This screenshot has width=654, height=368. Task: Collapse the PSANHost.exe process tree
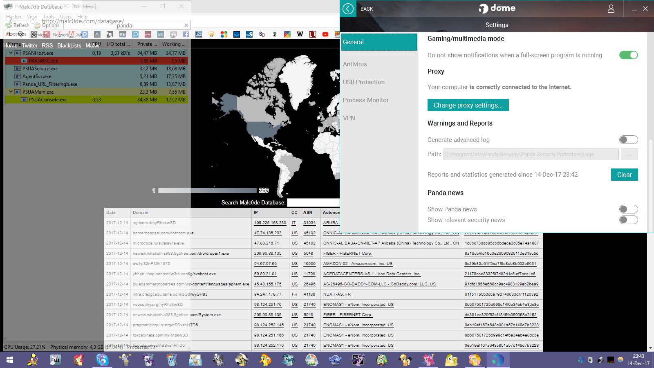tap(11, 53)
